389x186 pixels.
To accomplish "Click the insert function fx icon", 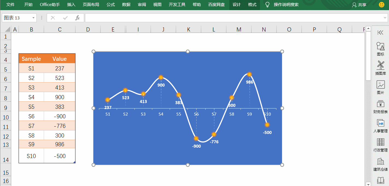I will point(77,18).
